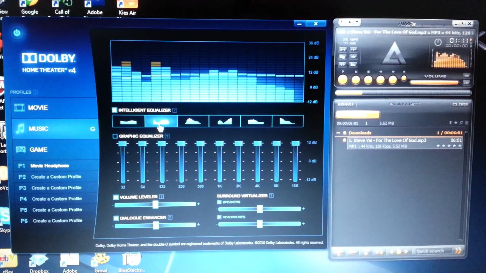Image resolution: width=486 pixels, height=273 pixels.
Task: Click the playlist favorites star icon
Action: (x=456, y=123)
